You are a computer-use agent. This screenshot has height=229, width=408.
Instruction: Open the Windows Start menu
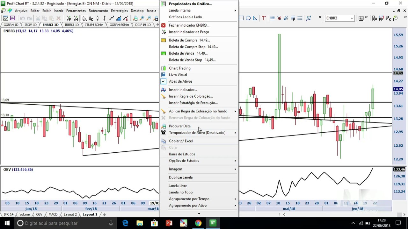[7, 223]
